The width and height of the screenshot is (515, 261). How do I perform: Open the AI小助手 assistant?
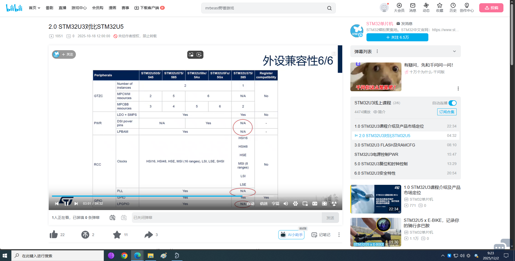[291, 235]
